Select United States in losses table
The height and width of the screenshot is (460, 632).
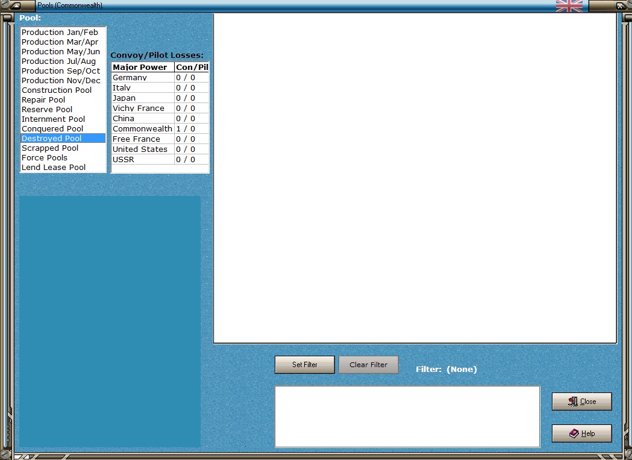pos(160,150)
